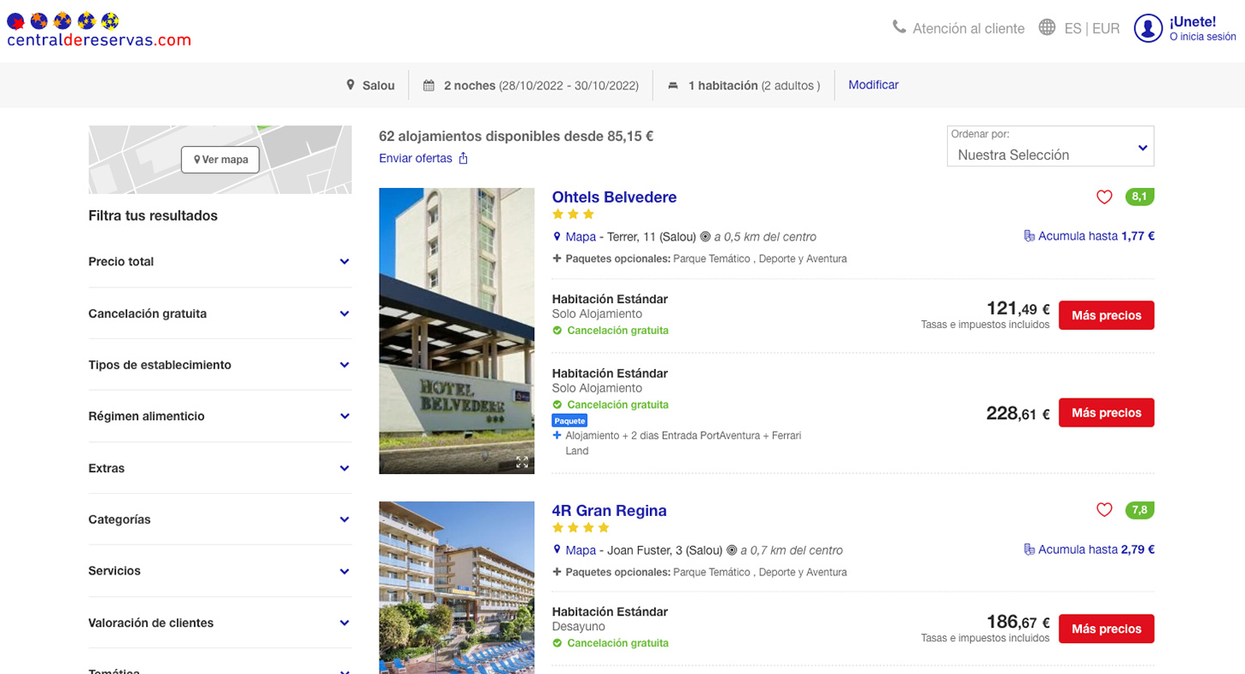The height and width of the screenshot is (674, 1245).
Task: Expand the Precio total filter
Action: (220, 262)
